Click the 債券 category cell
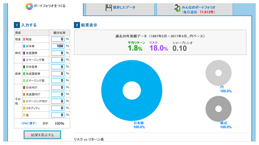 (18, 74)
